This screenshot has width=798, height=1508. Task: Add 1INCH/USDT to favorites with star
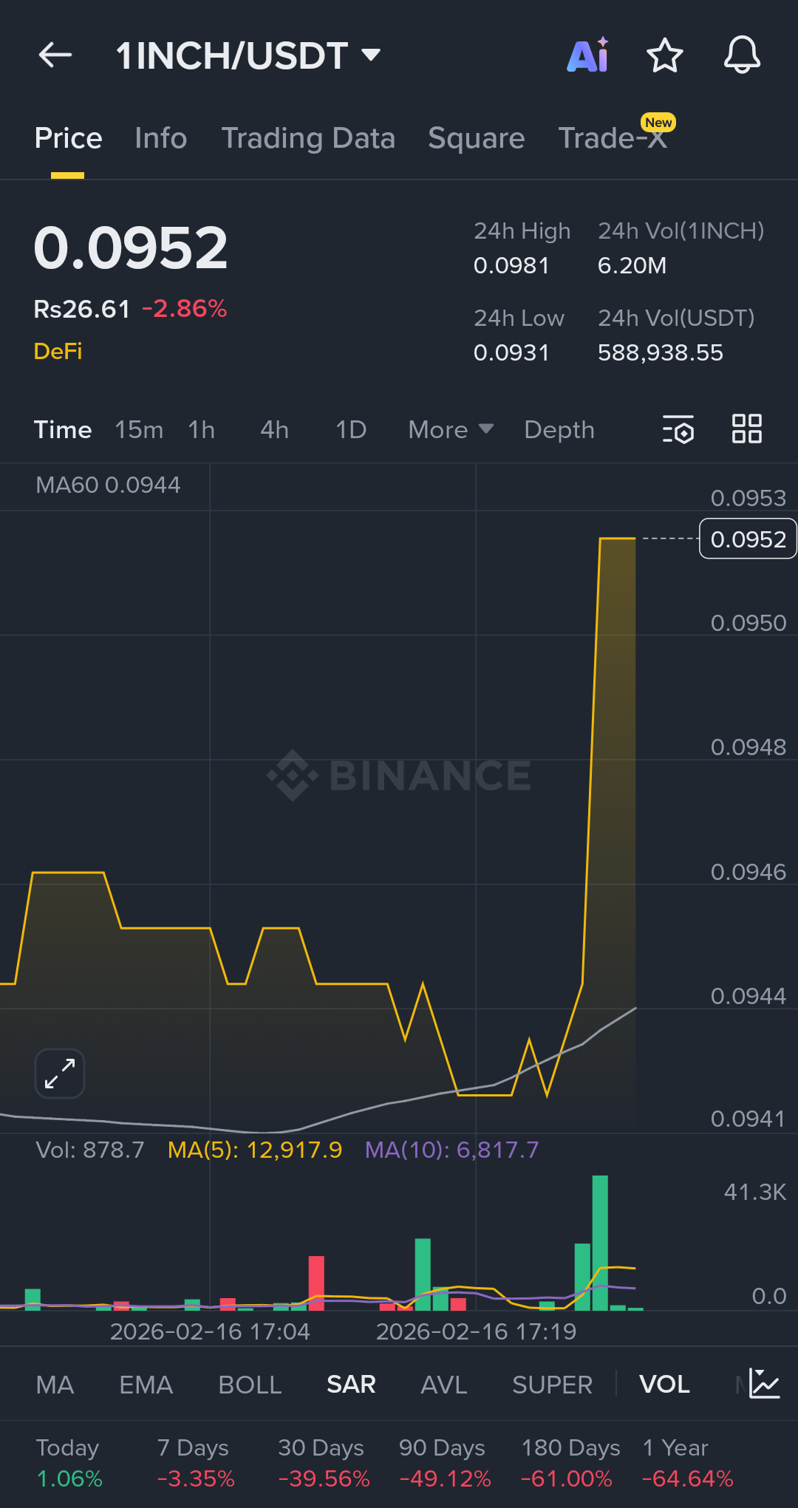[664, 55]
